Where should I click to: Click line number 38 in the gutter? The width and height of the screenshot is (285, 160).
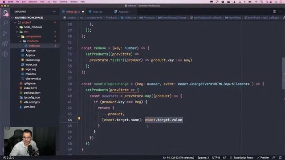[70, 84]
